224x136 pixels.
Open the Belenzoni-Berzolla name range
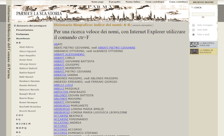pos(29,90)
